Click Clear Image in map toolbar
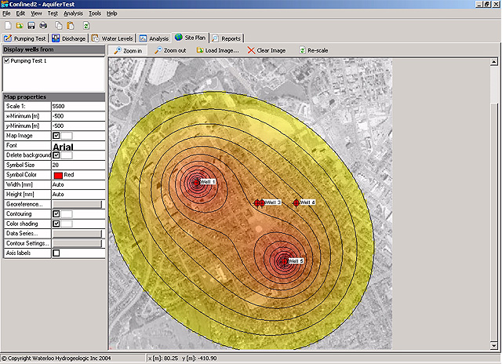This screenshot has width=502, height=364. (266, 50)
